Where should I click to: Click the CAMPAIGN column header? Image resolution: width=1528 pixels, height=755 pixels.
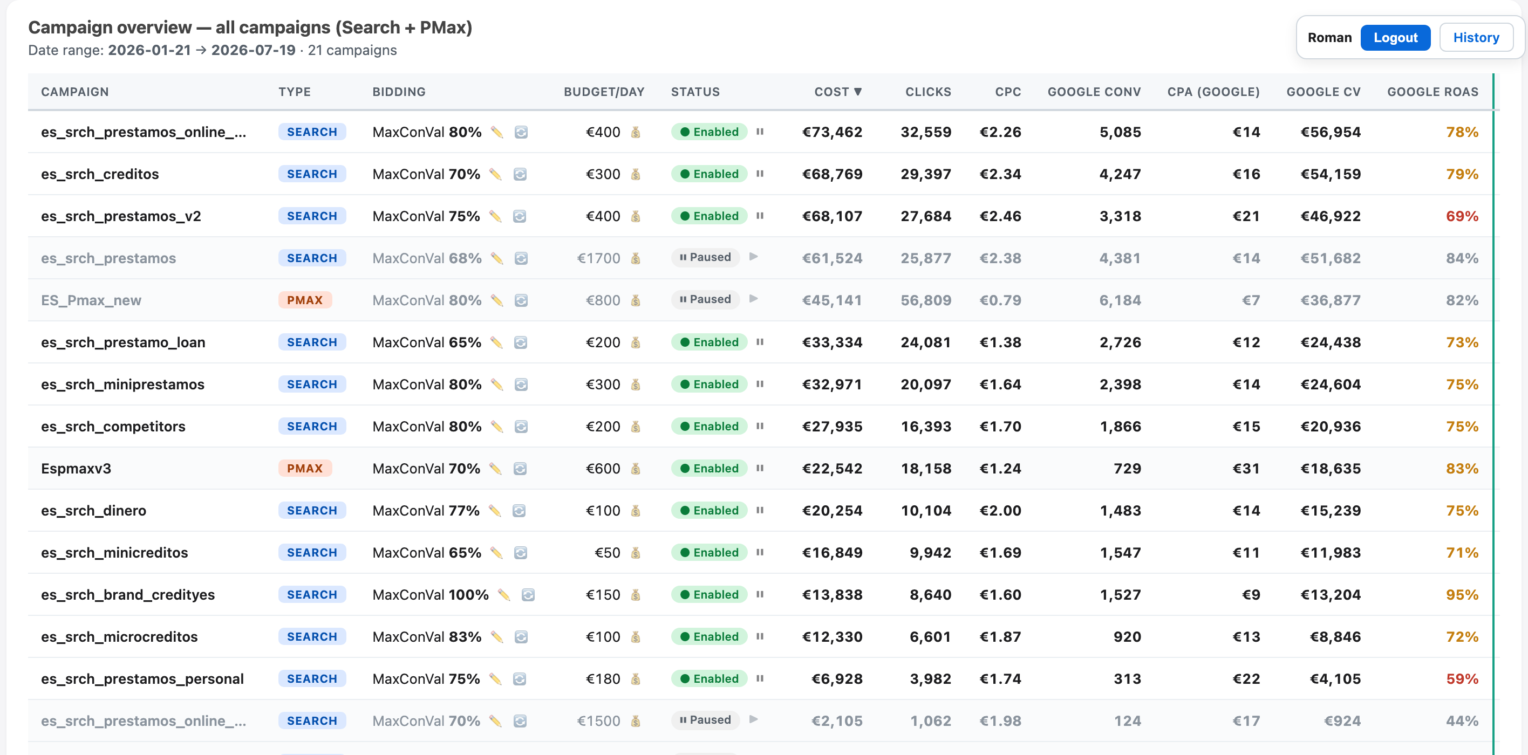pos(75,92)
